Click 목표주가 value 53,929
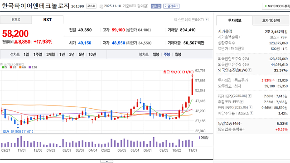Viewport: 290px width, 163px height. (x=283, y=81)
